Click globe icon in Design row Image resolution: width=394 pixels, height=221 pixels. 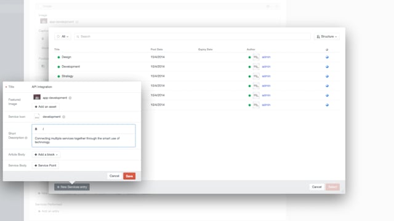(327, 57)
